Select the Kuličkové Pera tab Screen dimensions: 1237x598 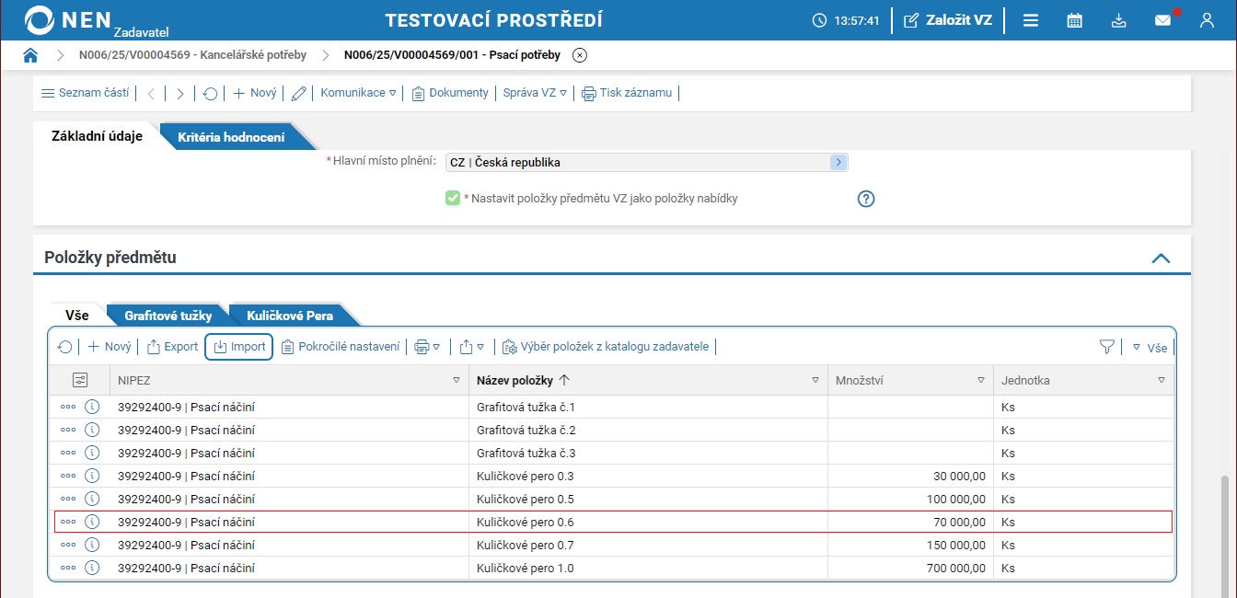tap(289, 316)
